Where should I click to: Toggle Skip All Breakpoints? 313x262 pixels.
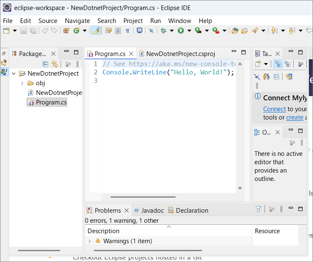tap(151, 31)
